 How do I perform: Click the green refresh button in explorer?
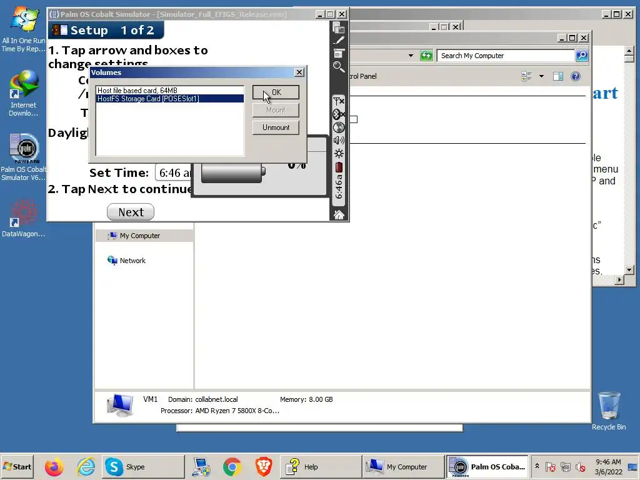[x=426, y=56]
